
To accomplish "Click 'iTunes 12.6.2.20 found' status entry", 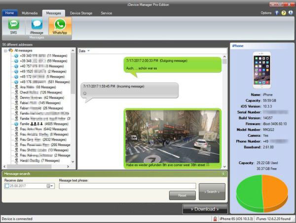I will [x=273, y=219].
